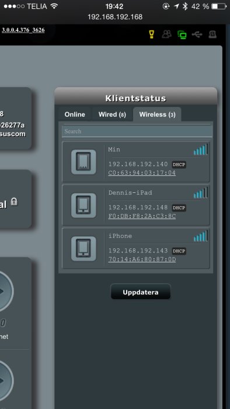Tap the battery indicator in status bar
The height and width of the screenshot is (409, 230).
218,6
